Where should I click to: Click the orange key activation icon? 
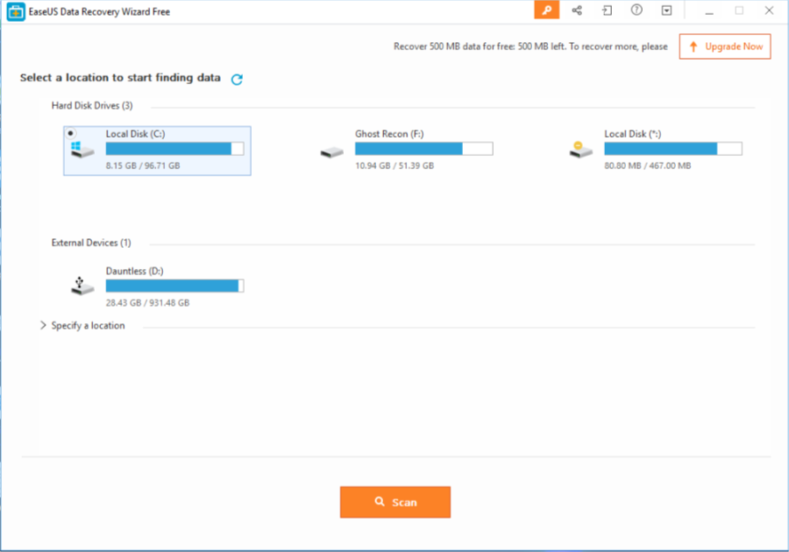point(546,10)
